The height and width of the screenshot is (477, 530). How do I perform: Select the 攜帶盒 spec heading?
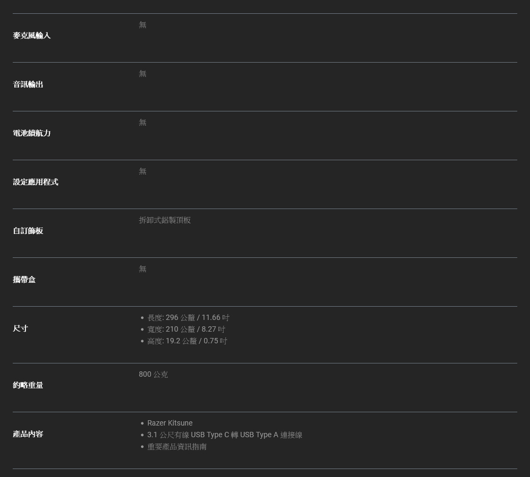click(x=24, y=280)
